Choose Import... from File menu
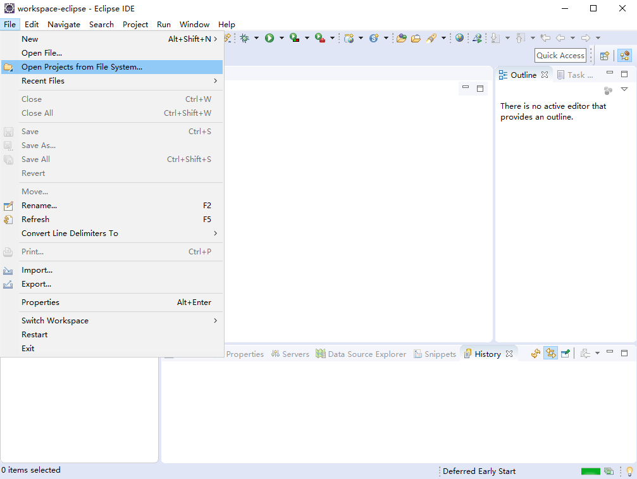This screenshot has height=479, width=637. point(112,270)
